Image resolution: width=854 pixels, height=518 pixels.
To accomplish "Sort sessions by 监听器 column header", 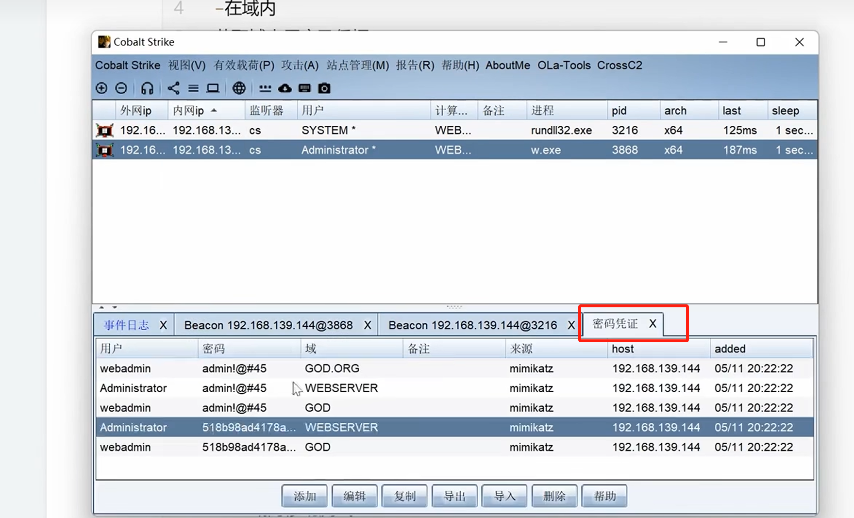I will click(271, 111).
